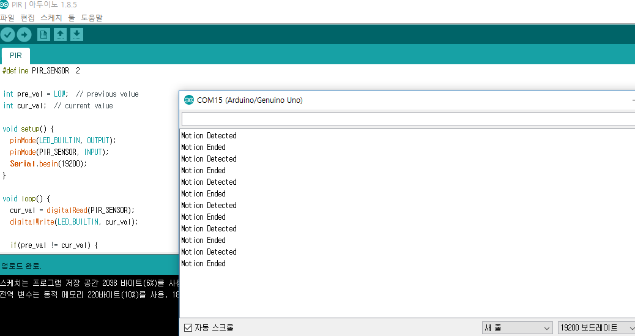The height and width of the screenshot is (336, 635).
Task: Open a sketch with the up-arrow icon
Action: (x=60, y=34)
